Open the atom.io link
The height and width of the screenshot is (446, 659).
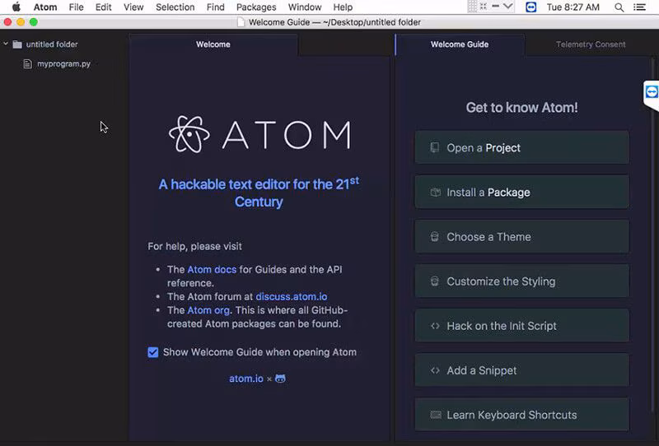pyautogui.click(x=245, y=379)
